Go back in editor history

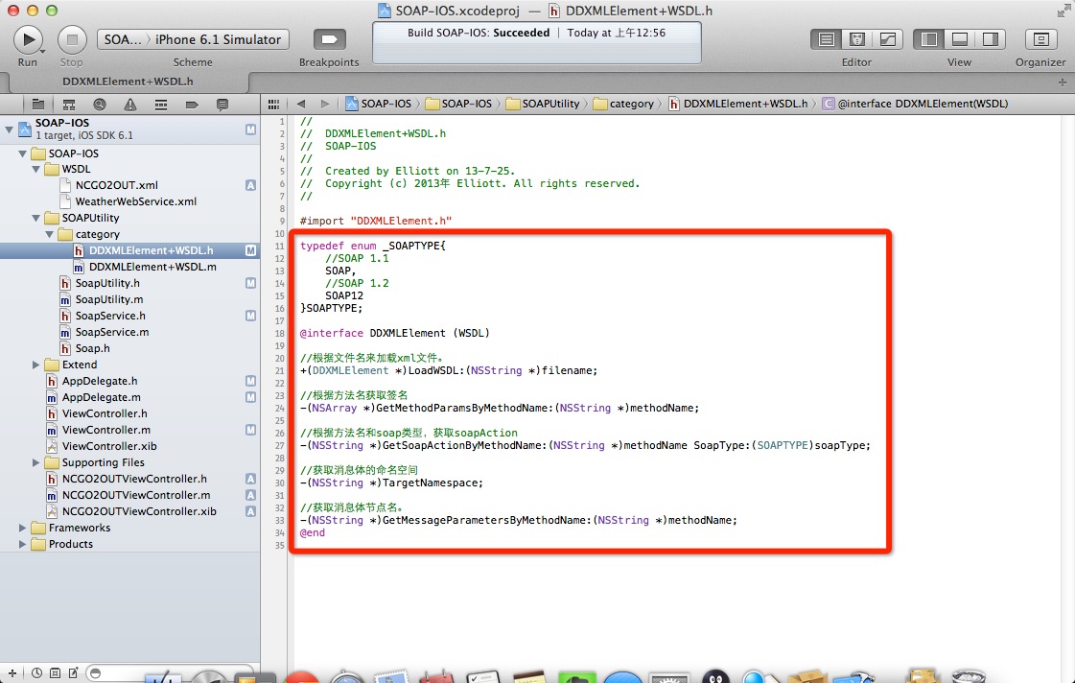coord(300,105)
